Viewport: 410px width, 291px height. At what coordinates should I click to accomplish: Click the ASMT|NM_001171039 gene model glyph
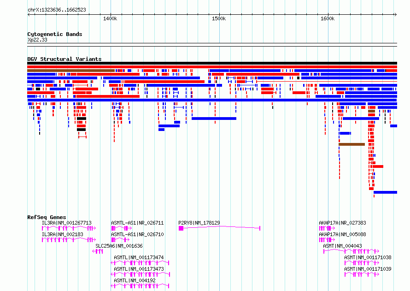coord(362,274)
